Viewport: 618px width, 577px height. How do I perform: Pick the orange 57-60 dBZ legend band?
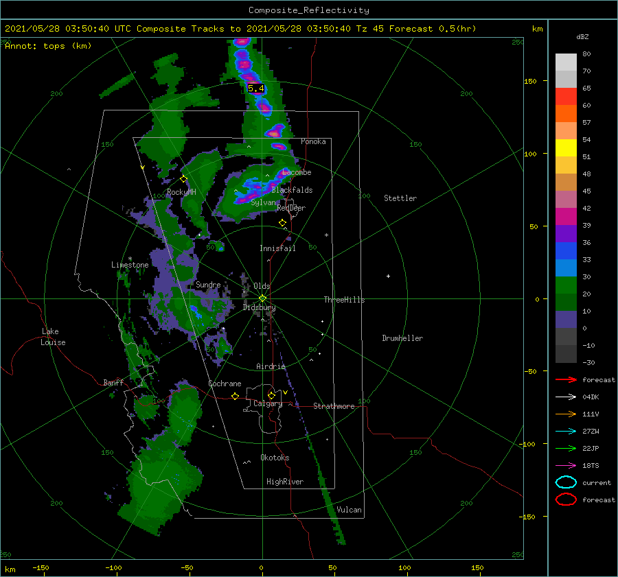(x=566, y=113)
